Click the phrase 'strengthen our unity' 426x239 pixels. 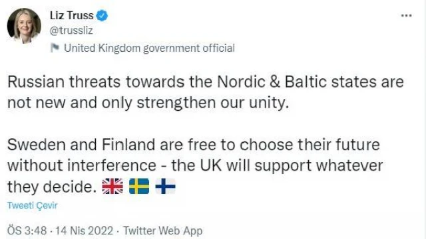coord(212,103)
